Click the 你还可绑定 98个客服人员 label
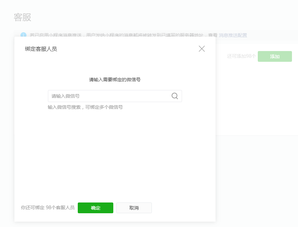Screen dimensions: 298x227 pyautogui.click(x=48, y=208)
